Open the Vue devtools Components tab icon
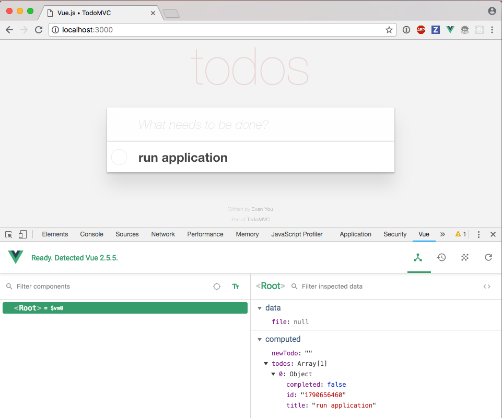 pos(418,257)
